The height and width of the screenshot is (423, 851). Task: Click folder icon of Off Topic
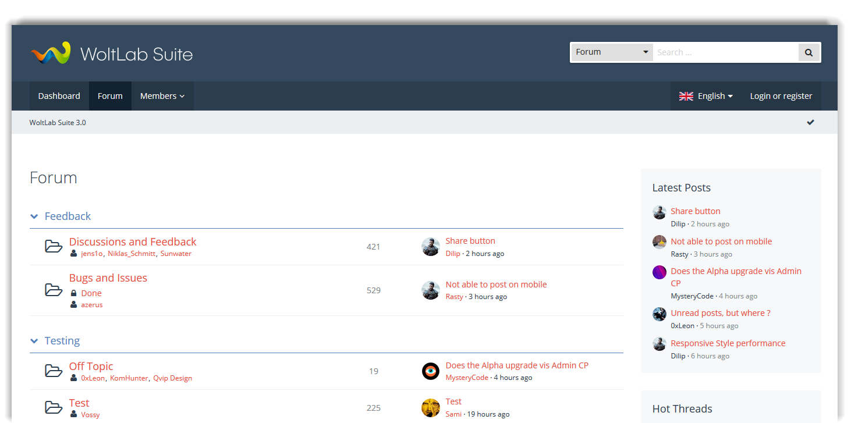(x=54, y=371)
